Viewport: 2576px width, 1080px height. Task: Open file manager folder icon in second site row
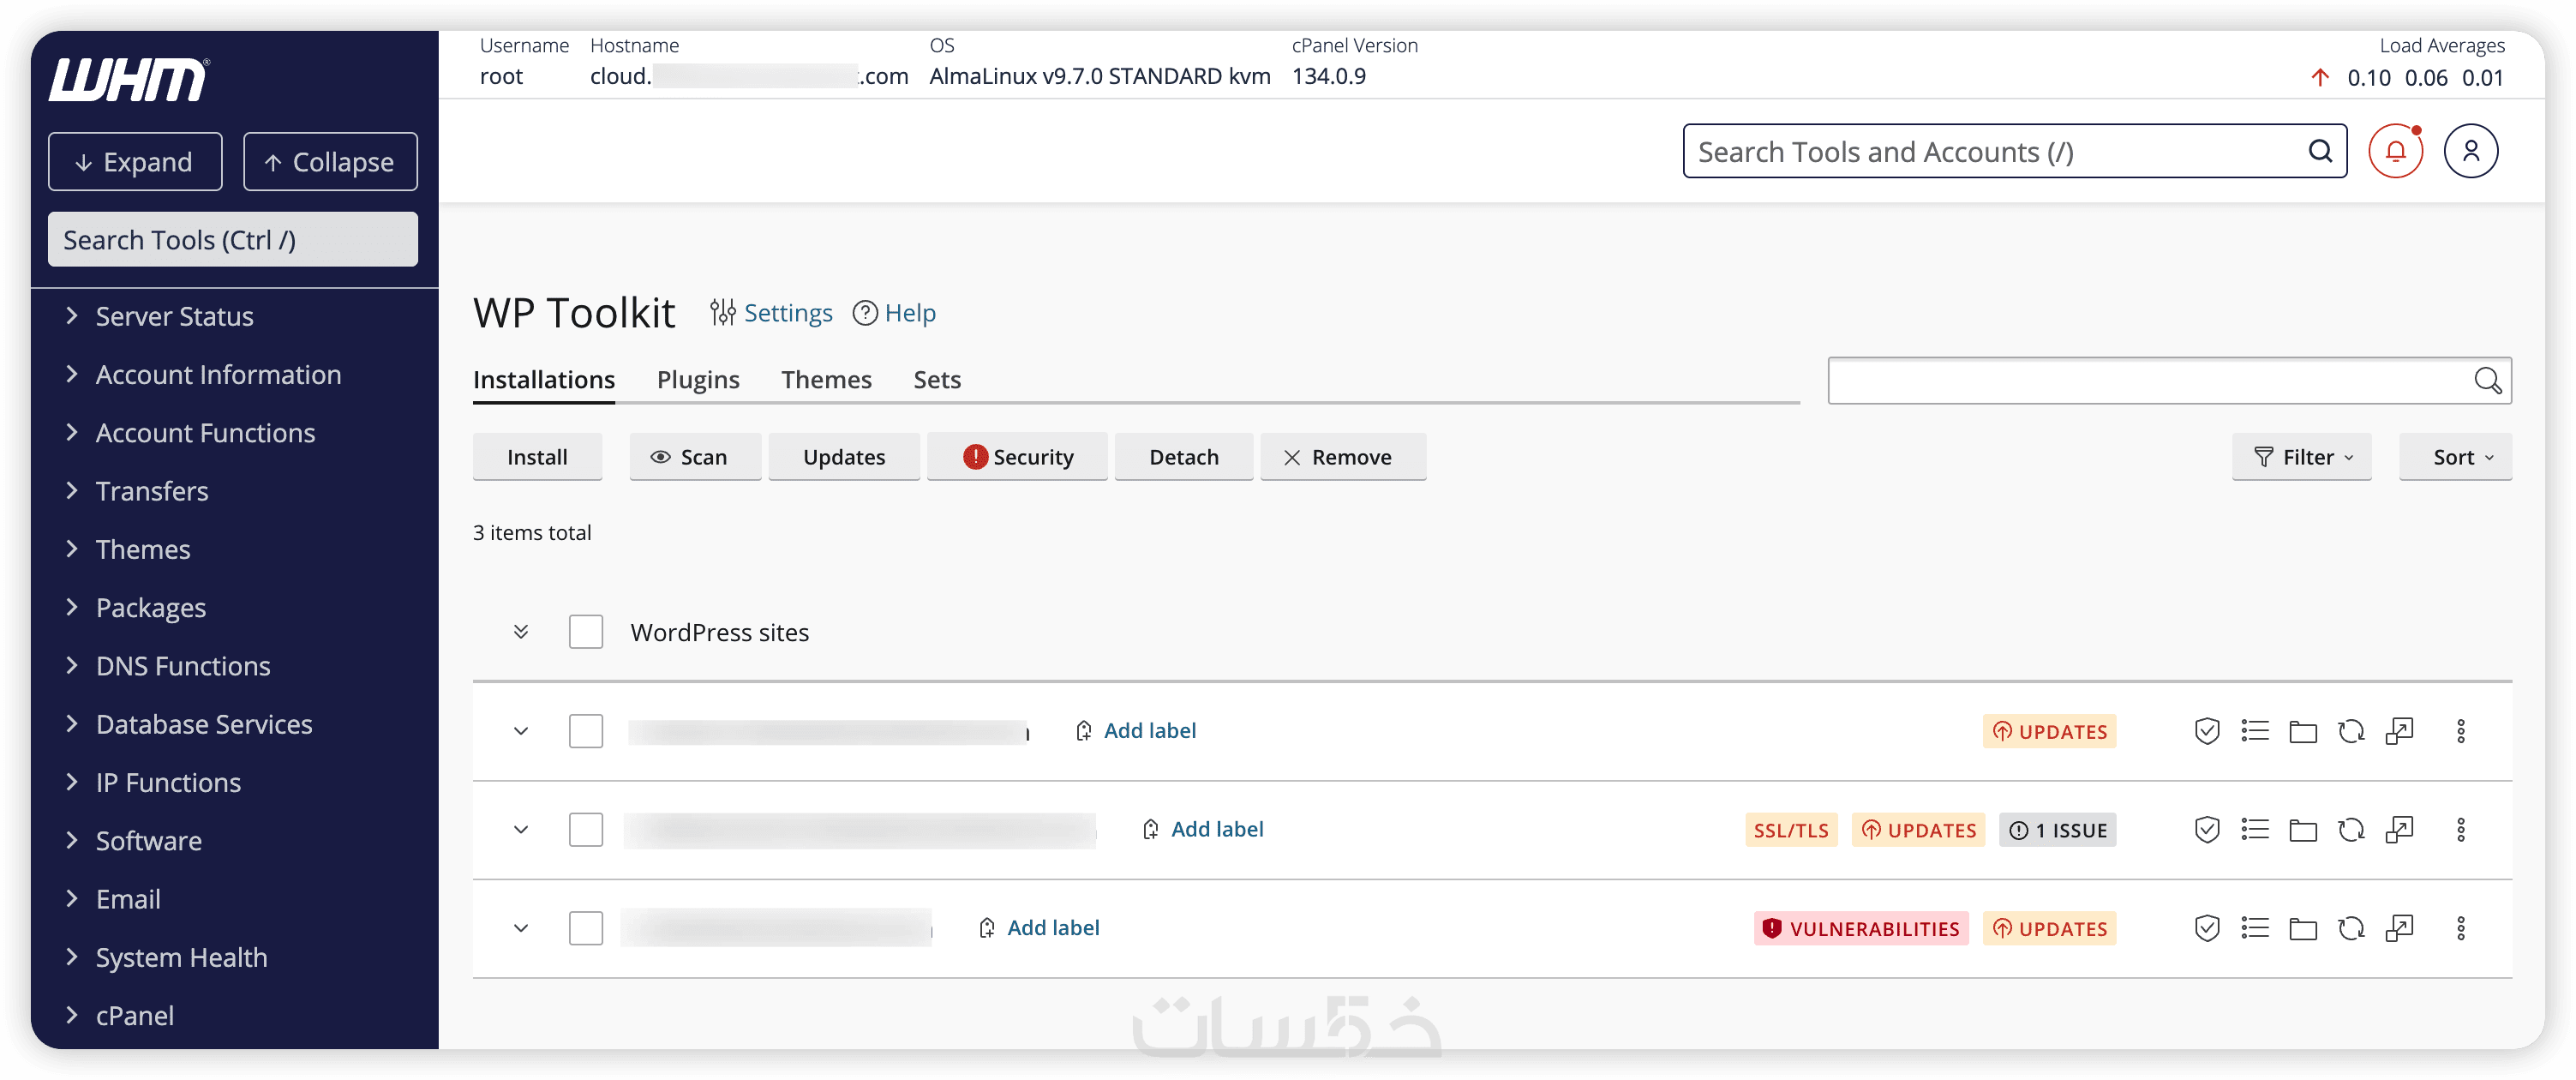click(2302, 830)
